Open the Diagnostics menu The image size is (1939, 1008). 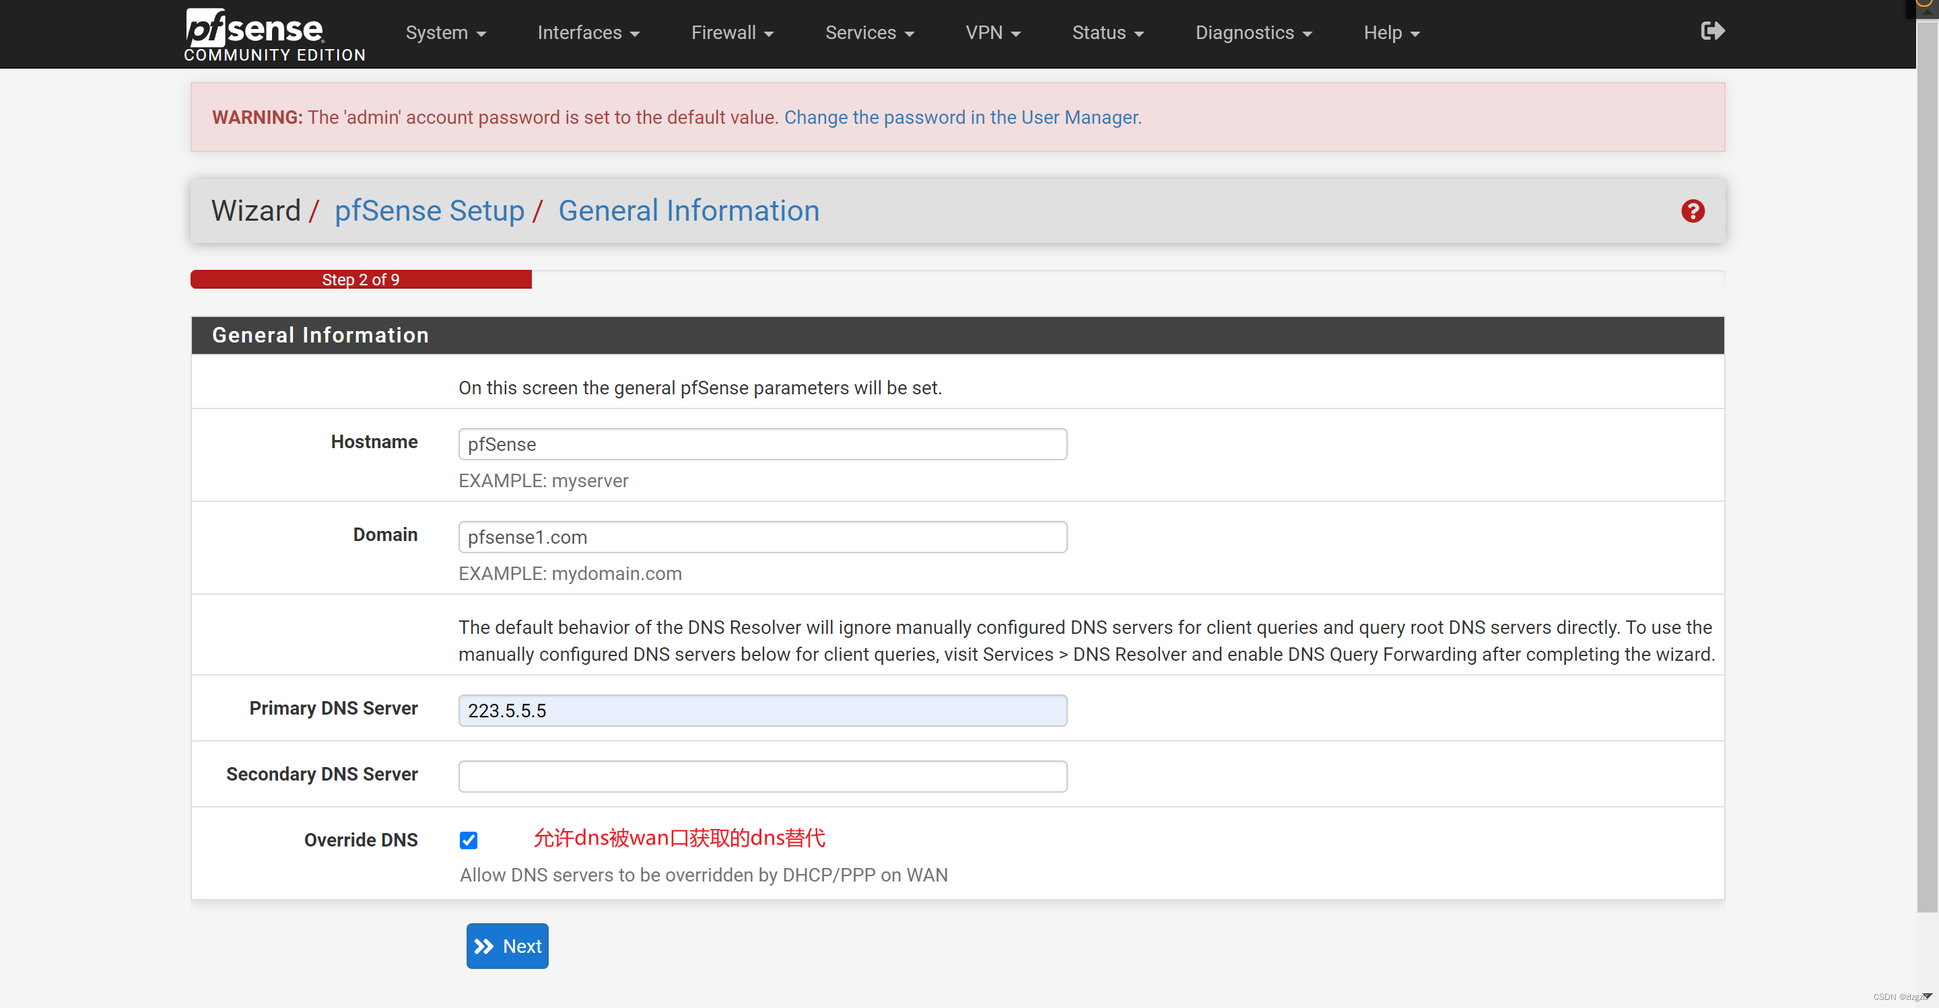1253,33
